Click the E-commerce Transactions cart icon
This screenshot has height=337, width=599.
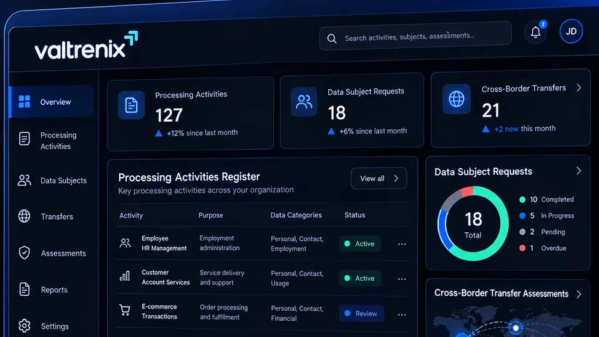[x=125, y=310]
